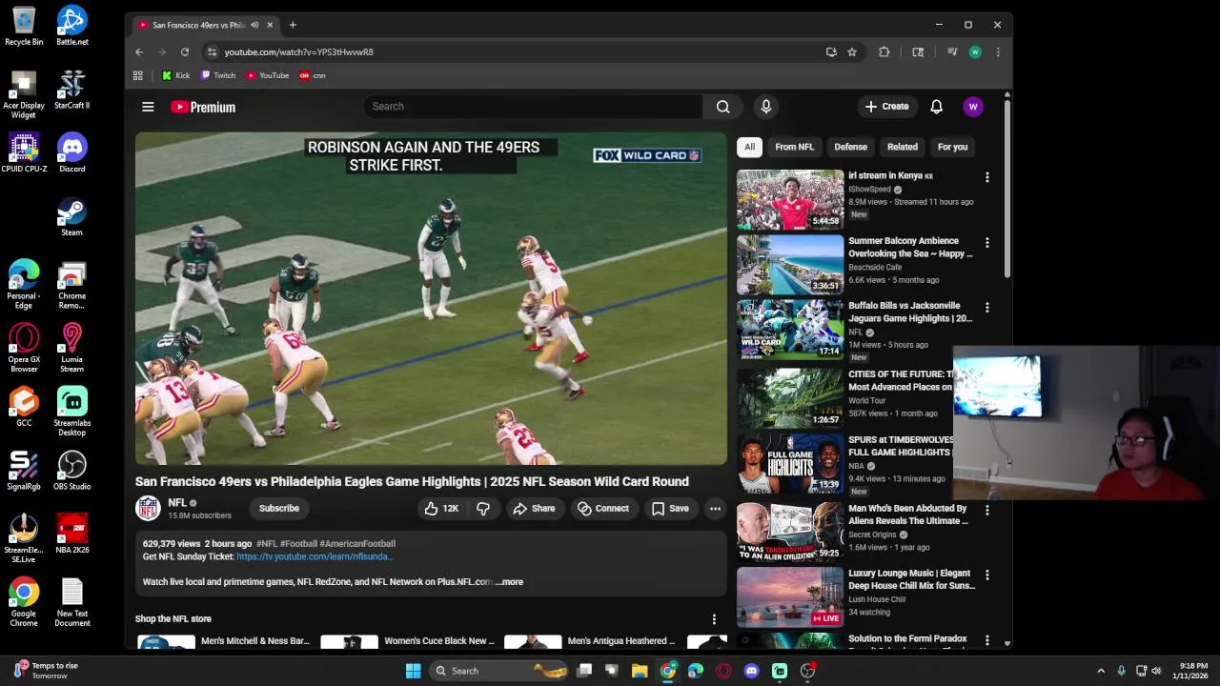Open the YouTube bookmark
Viewport: 1220px width, 686px height.
click(268, 75)
